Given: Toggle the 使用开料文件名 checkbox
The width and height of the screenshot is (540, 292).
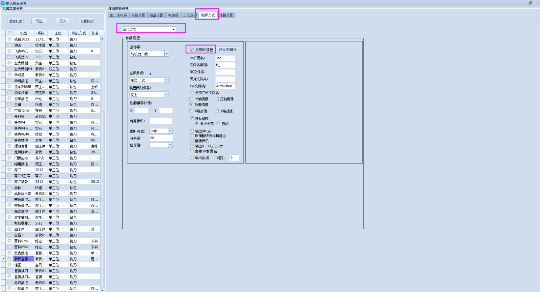Looking at the screenshot, I should [191, 93].
